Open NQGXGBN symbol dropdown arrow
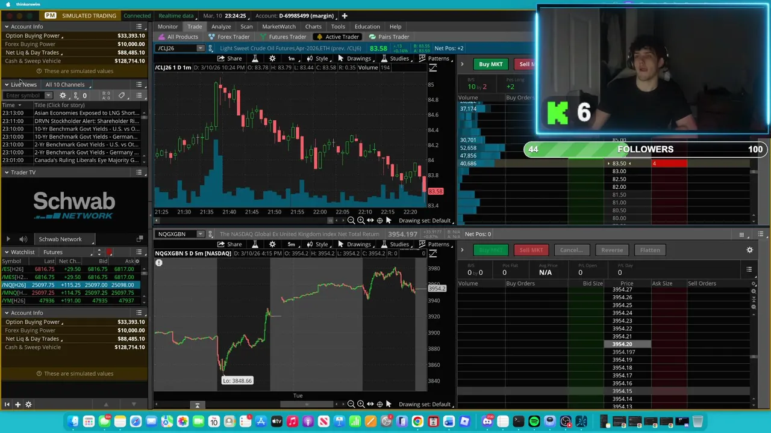The width and height of the screenshot is (771, 433). coord(200,234)
